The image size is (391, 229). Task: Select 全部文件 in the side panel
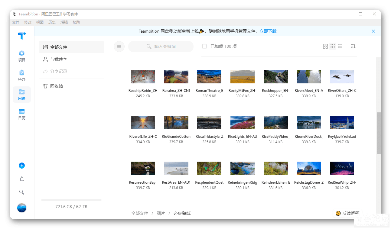click(71, 47)
